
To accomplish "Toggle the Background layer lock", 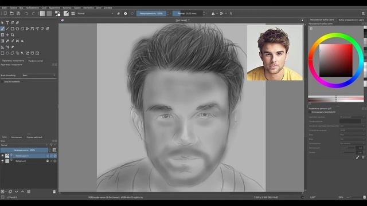I will pyautogui.click(x=48, y=161).
